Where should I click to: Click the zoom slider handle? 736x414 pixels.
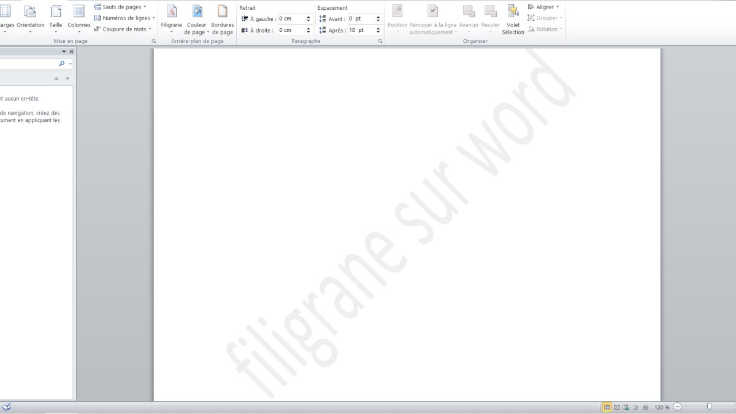[x=710, y=407]
